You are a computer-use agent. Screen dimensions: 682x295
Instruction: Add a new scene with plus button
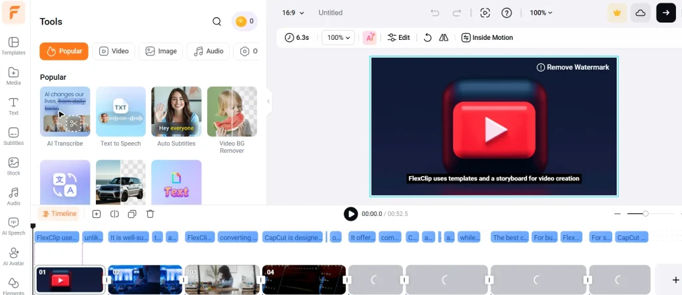(x=675, y=280)
